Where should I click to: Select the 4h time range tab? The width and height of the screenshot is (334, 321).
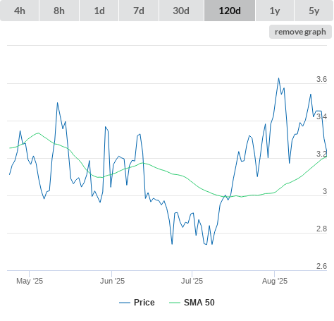click(20, 11)
